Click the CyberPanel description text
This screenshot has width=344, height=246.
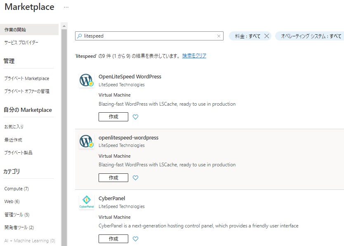point(198,226)
